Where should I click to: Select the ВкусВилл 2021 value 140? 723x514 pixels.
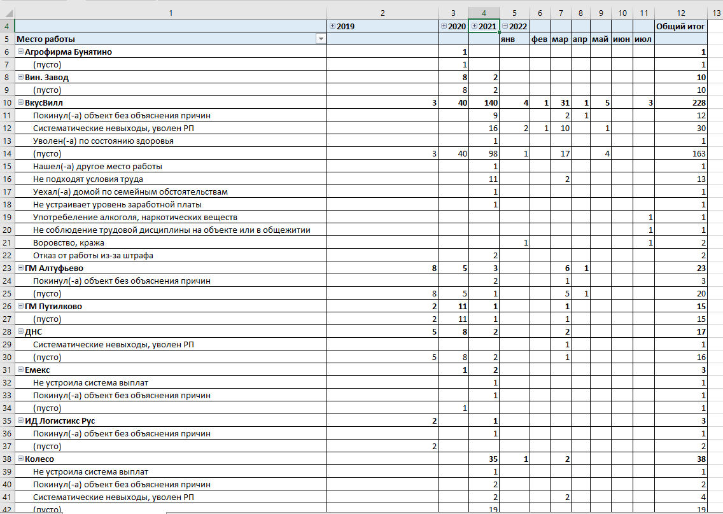(x=484, y=103)
